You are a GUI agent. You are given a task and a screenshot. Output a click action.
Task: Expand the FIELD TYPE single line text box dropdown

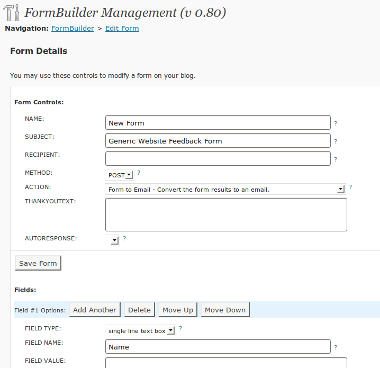pyautogui.click(x=141, y=330)
